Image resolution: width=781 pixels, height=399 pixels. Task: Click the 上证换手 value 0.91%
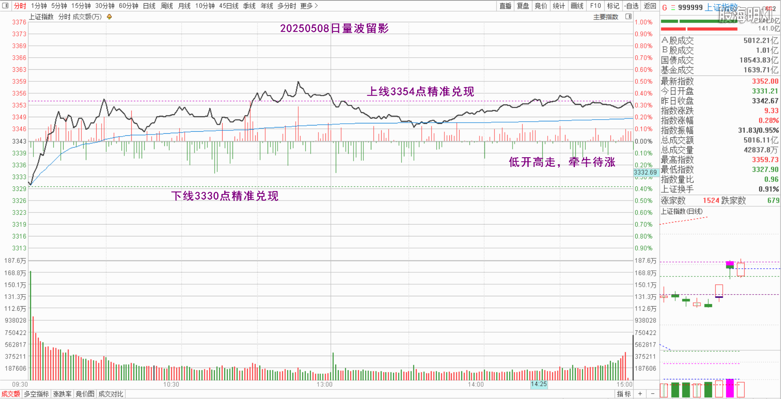(x=769, y=189)
